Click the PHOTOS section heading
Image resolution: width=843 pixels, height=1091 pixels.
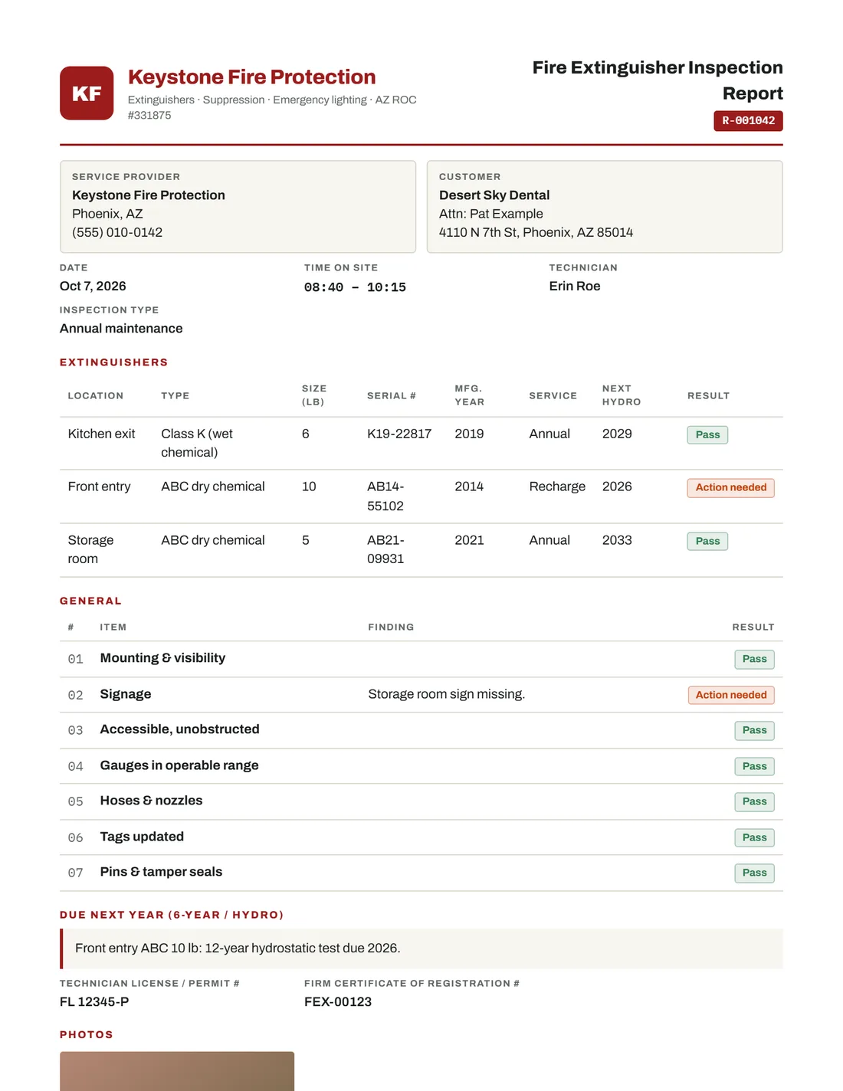(87, 1035)
